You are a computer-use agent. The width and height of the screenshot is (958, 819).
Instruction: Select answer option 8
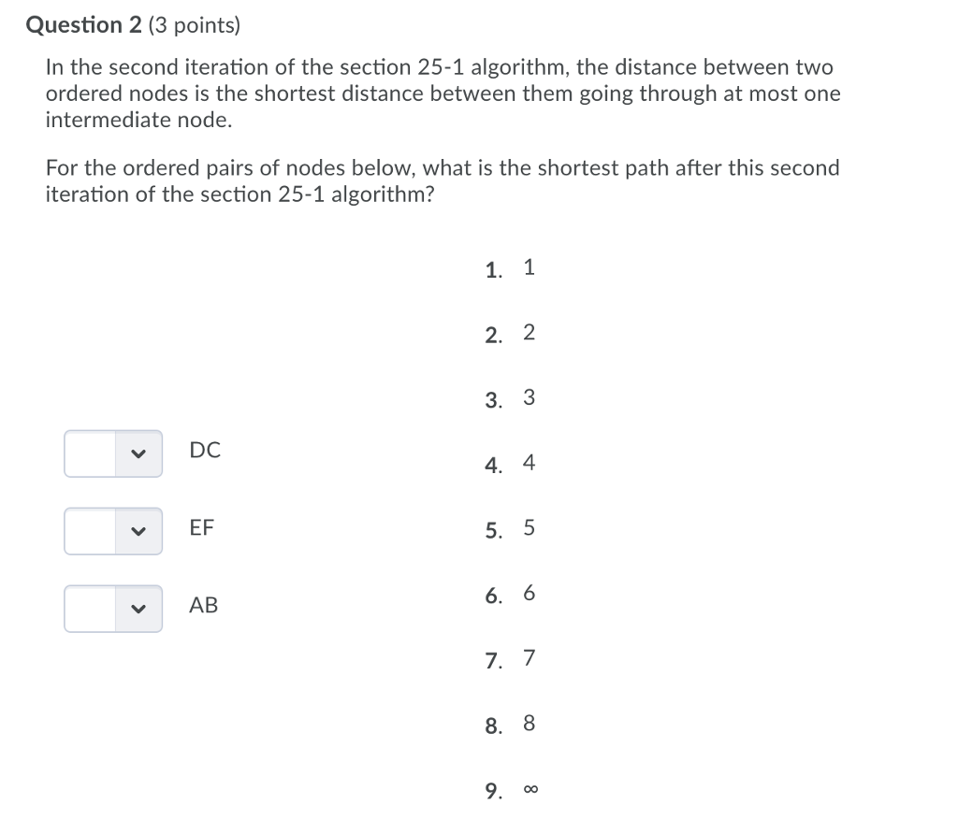(x=529, y=722)
